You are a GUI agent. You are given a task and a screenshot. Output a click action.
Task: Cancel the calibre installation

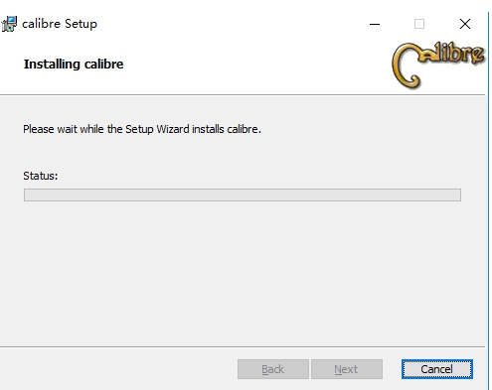437,369
